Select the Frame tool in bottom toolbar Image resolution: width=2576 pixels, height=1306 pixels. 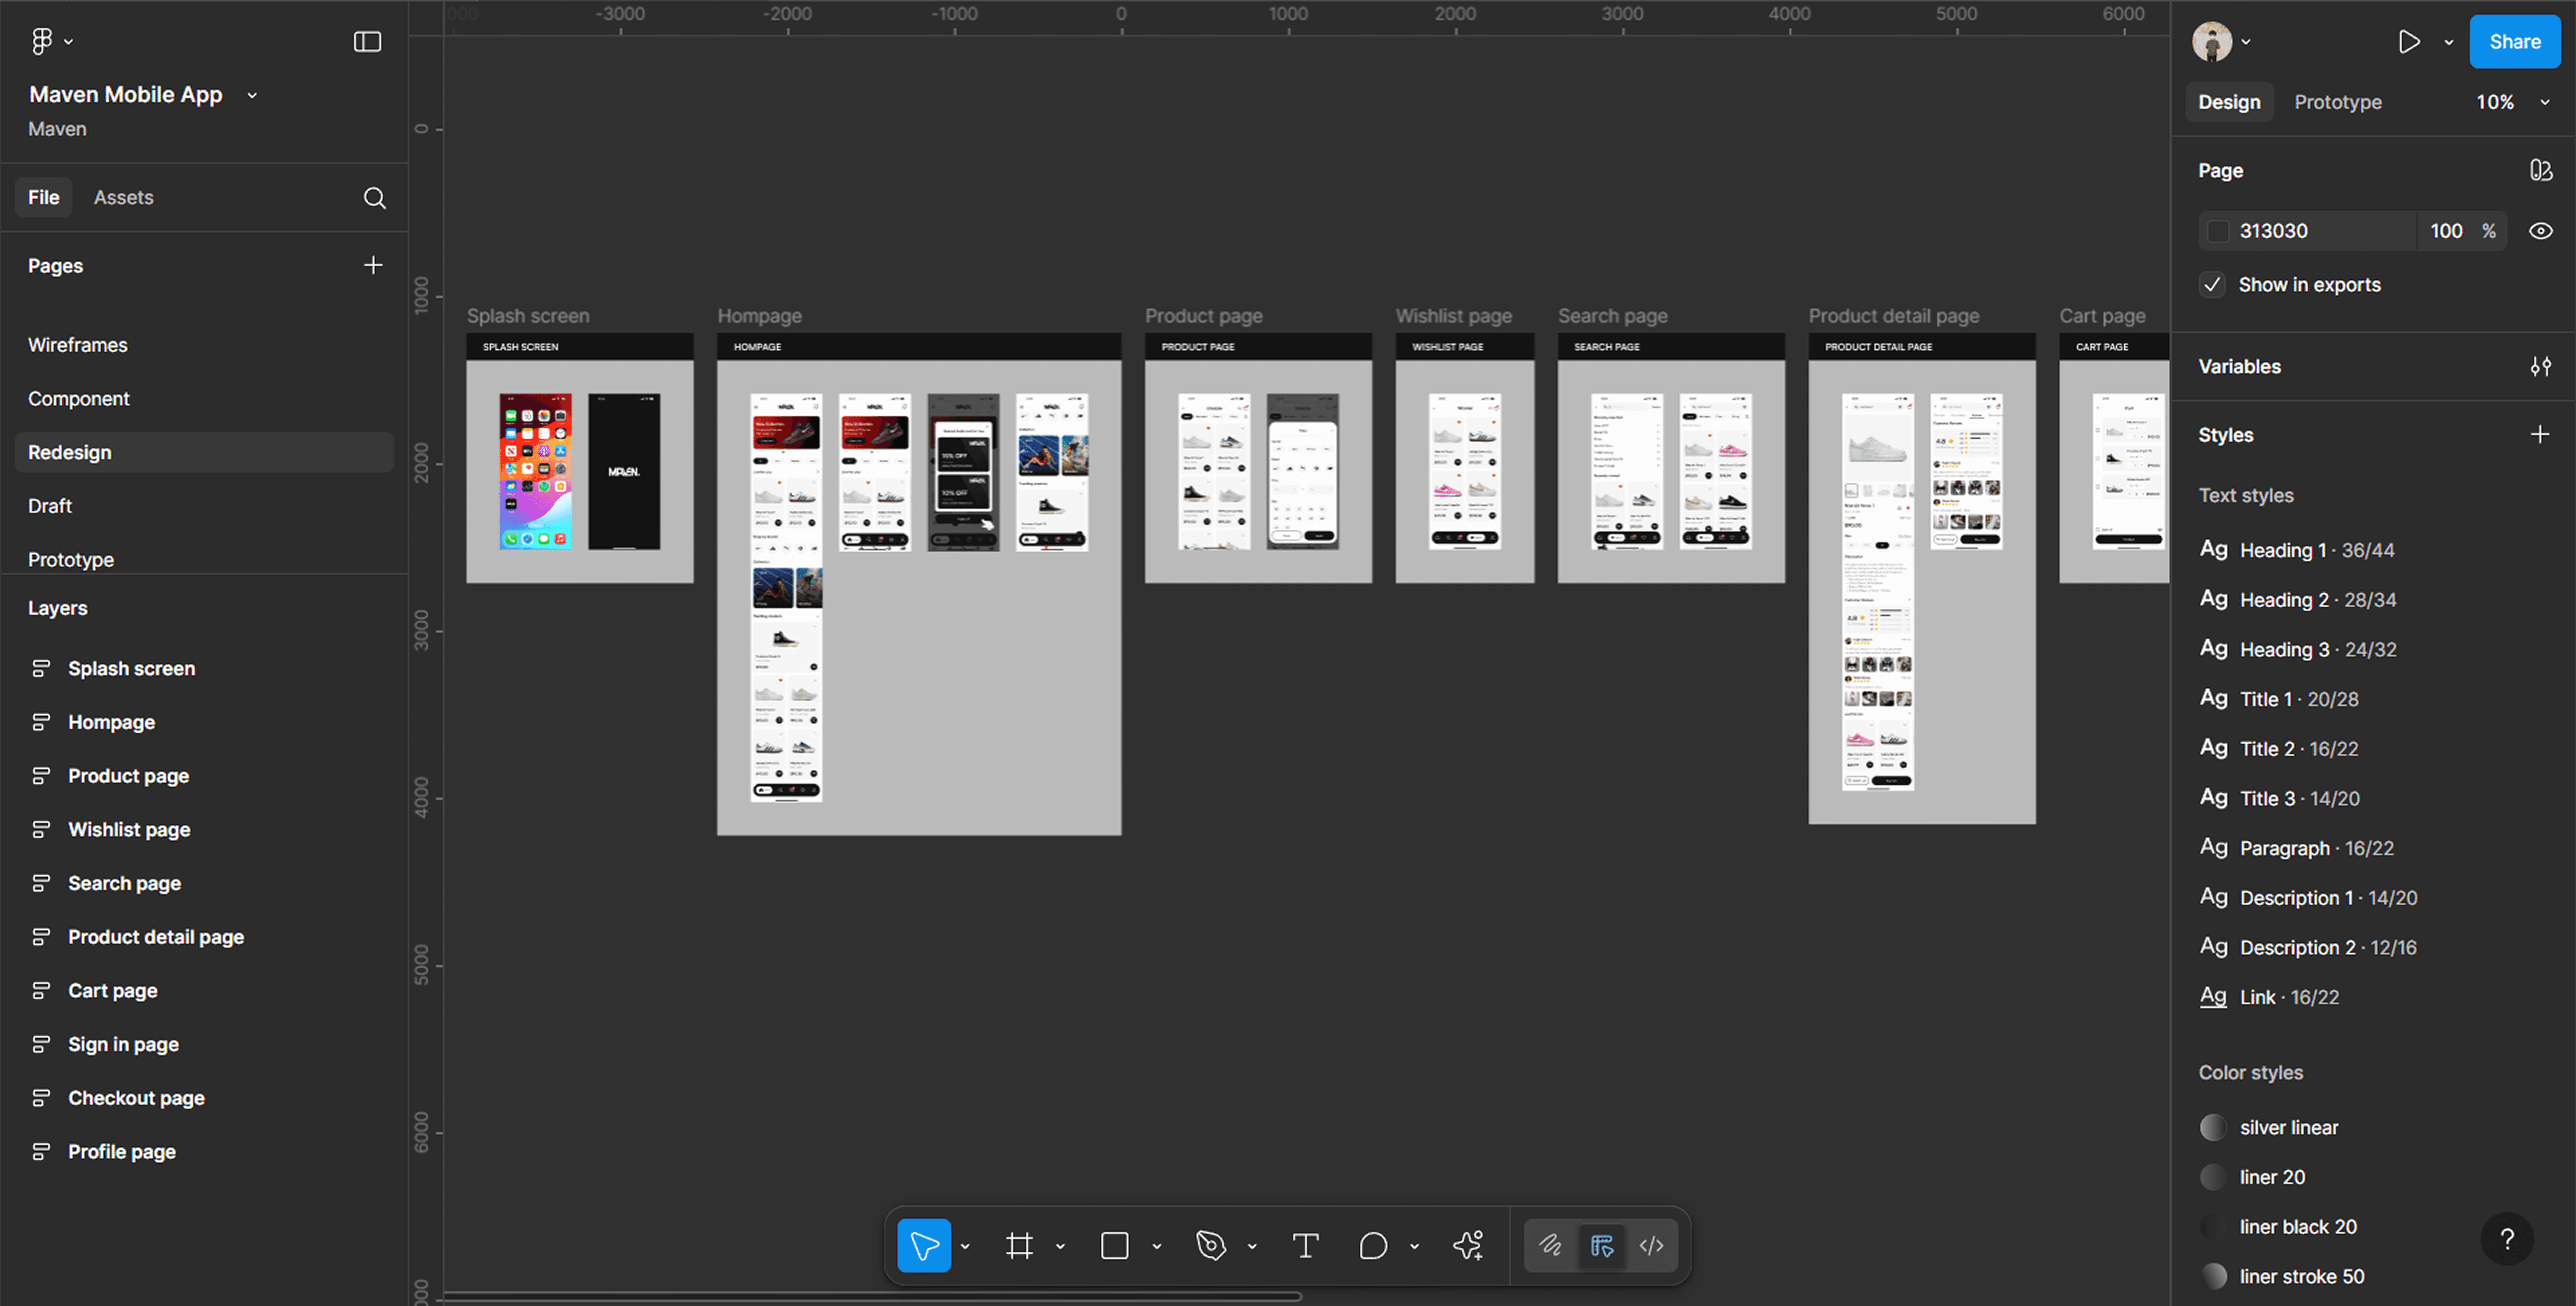[x=1019, y=1246]
